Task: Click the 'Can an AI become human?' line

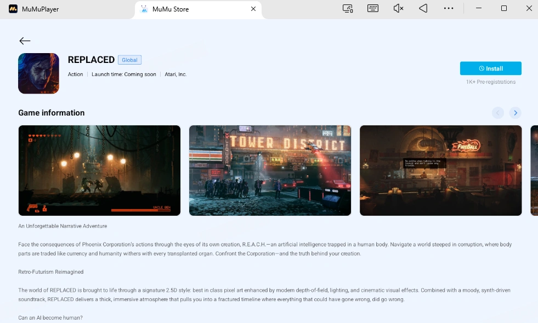Action: (x=50, y=318)
